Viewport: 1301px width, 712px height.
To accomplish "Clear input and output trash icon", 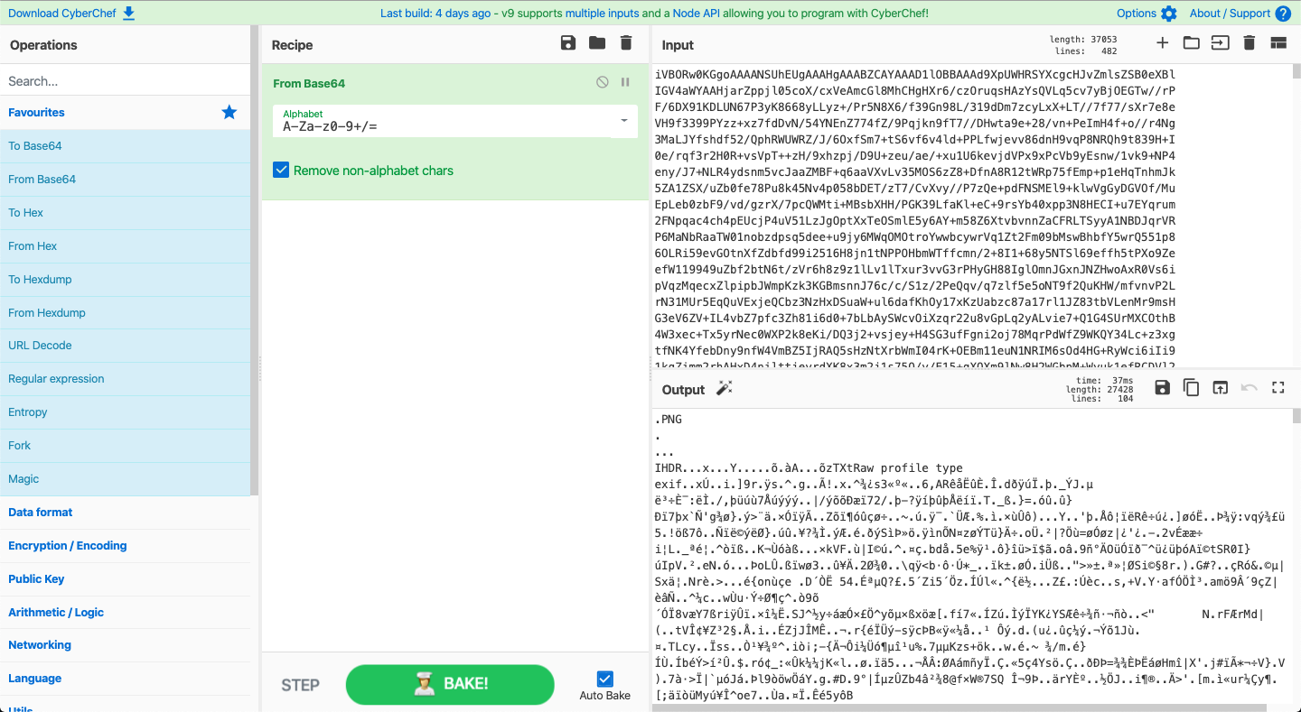I will pos(1250,43).
